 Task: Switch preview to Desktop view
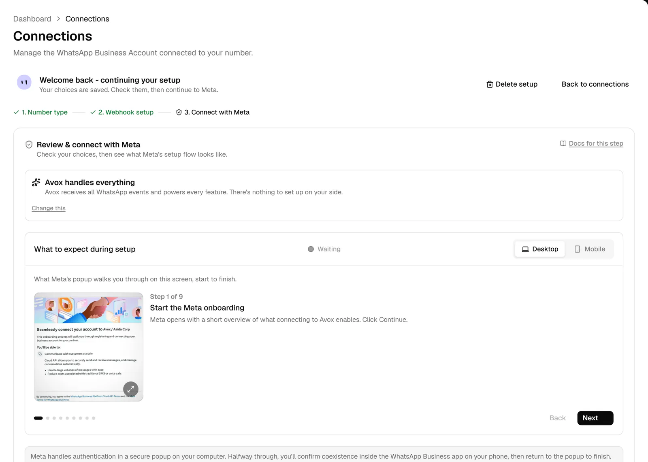(x=540, y=249)
